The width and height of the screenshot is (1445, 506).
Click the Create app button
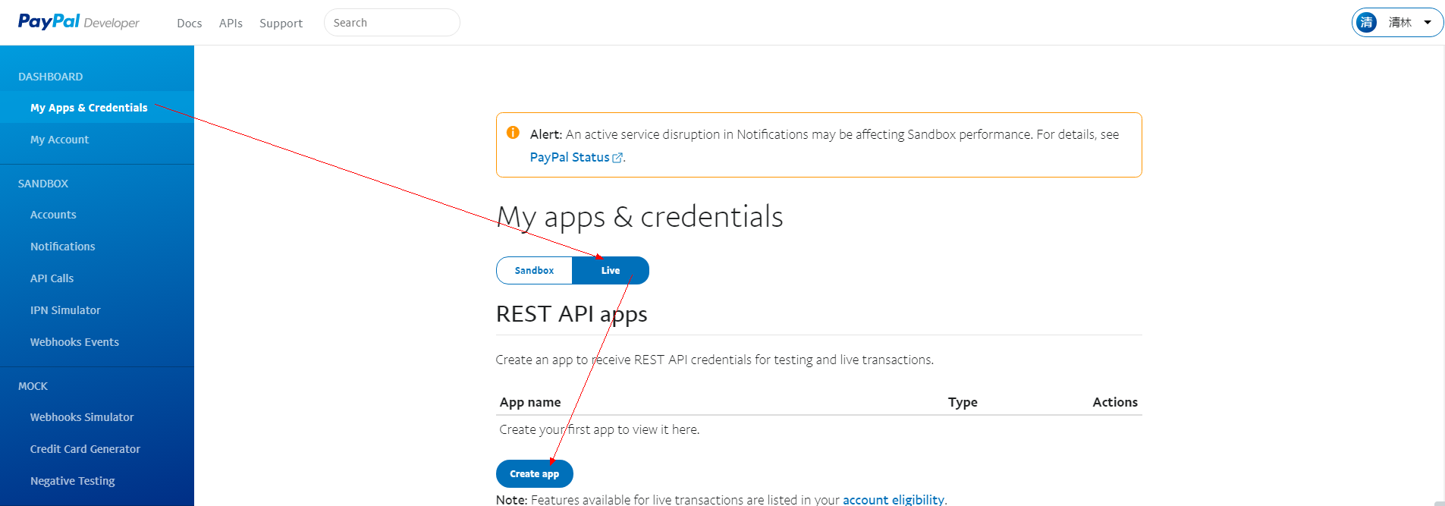coord(534,474)
